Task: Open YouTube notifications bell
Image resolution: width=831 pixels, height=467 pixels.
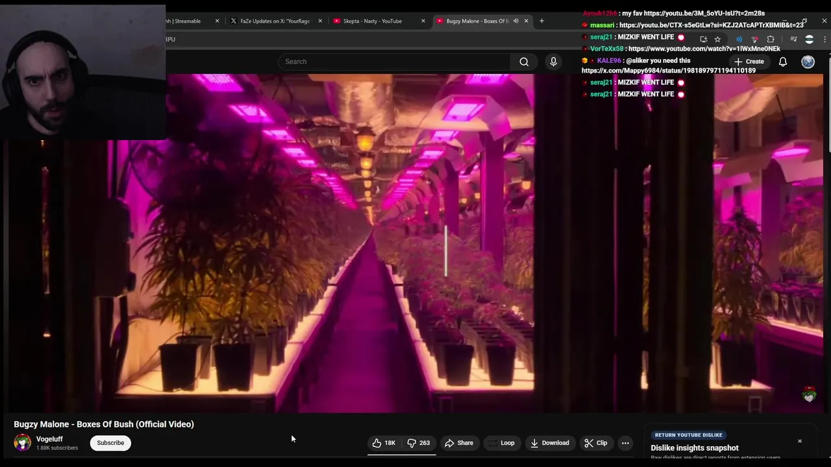Action: (x=783, y=62)
